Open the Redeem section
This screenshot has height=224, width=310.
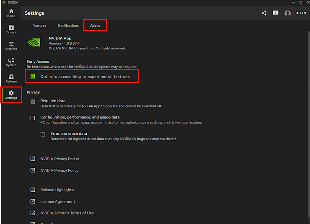(11, 78)
